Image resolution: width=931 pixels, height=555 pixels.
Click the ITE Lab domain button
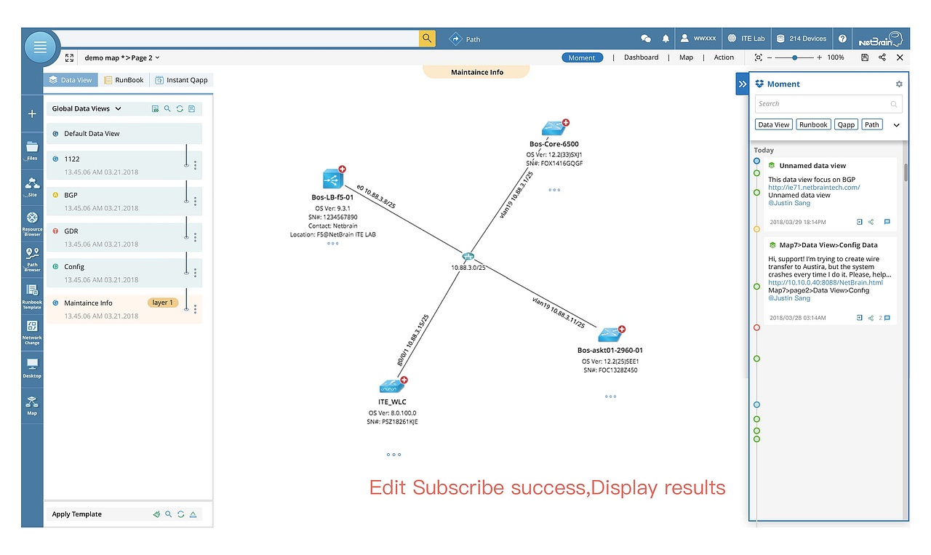[748, 39]
